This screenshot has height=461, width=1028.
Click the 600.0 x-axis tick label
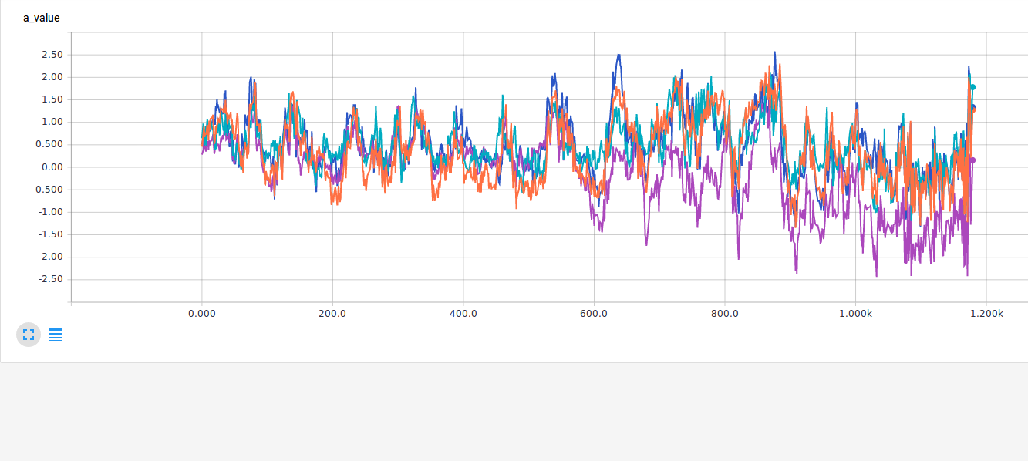point(594,314)
